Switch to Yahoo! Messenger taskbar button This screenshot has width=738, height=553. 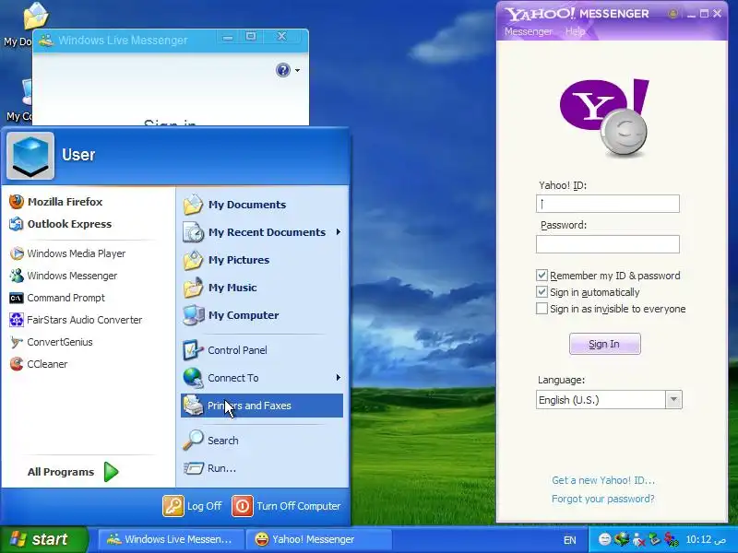point(320,539)
